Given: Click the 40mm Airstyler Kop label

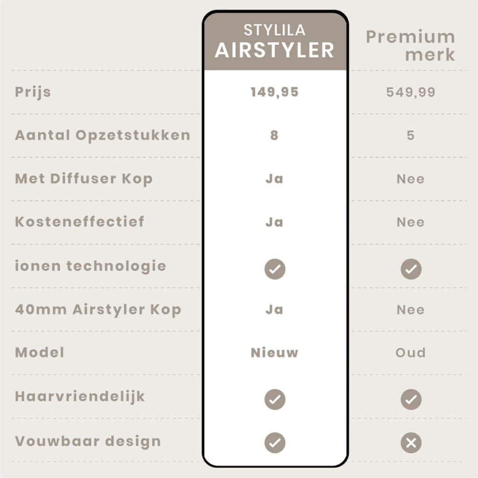Looking at the screenshot, I should coord(98,310).
